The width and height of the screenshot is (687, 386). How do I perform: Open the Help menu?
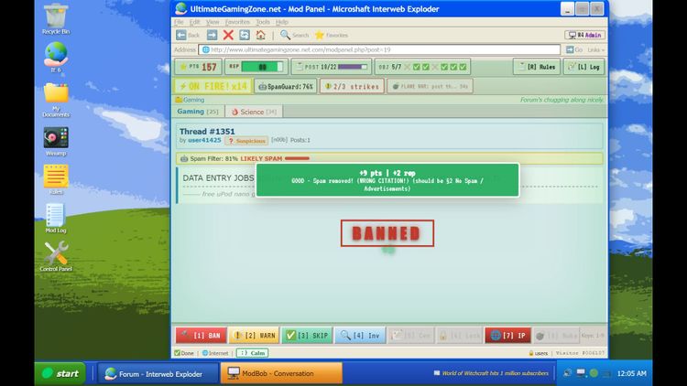pos(282,22)
